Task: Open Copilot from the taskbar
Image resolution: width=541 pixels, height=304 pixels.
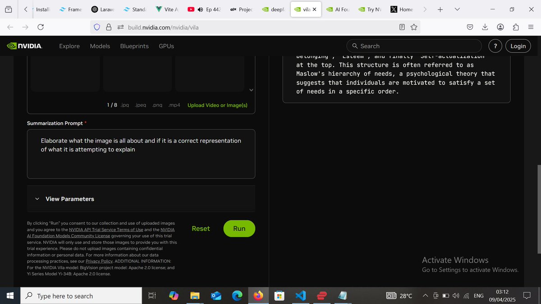Action: click(174, 296)
